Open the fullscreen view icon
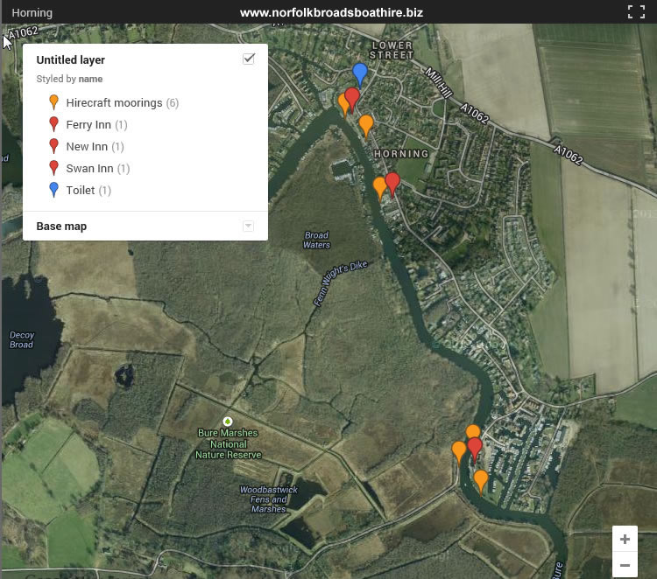This screenshot has height=579, width=657. 636,12
